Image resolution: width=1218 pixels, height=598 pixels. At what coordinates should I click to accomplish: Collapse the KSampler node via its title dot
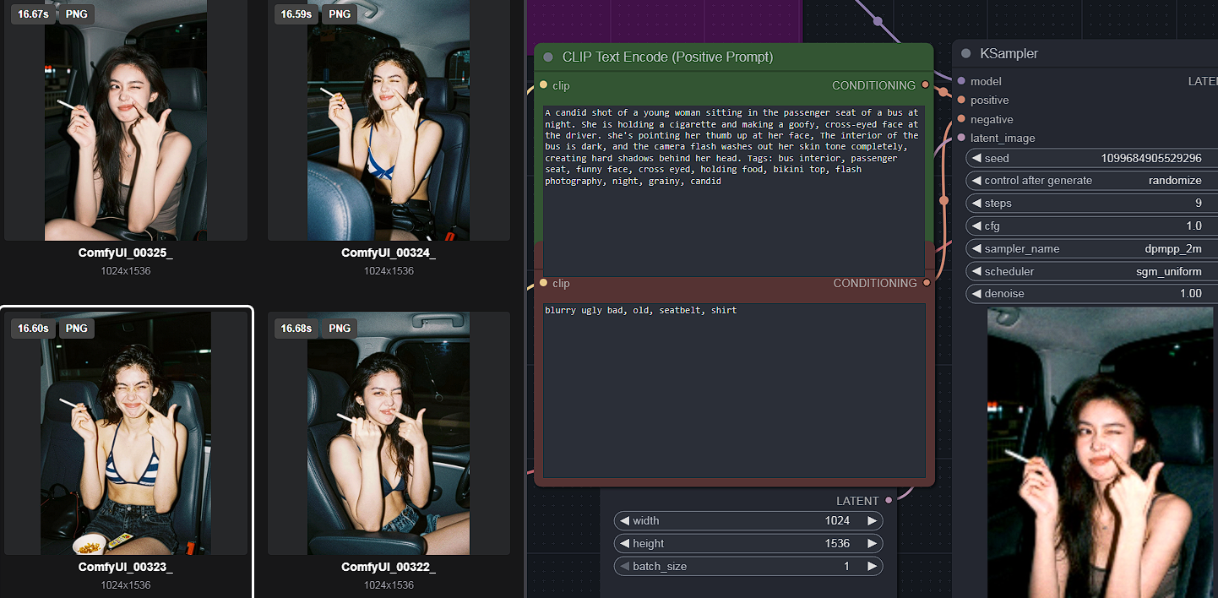coord(966,53)
